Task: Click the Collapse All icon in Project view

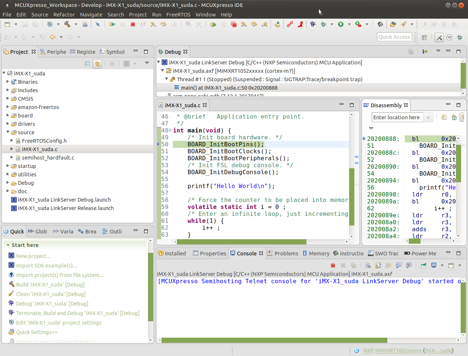Action: click(x=87, y=64)
